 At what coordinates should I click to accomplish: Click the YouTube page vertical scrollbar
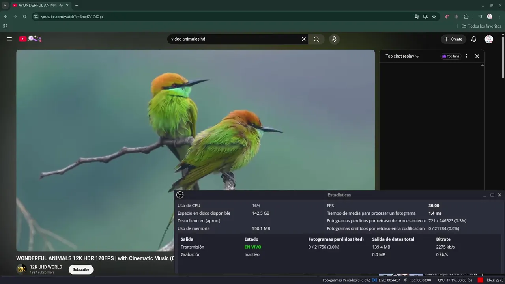point(503,57)
